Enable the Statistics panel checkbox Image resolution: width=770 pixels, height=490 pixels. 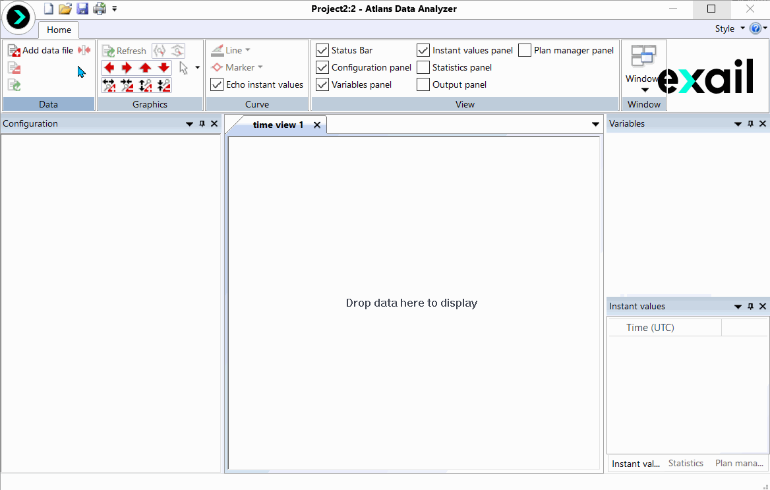pos(423,67)
